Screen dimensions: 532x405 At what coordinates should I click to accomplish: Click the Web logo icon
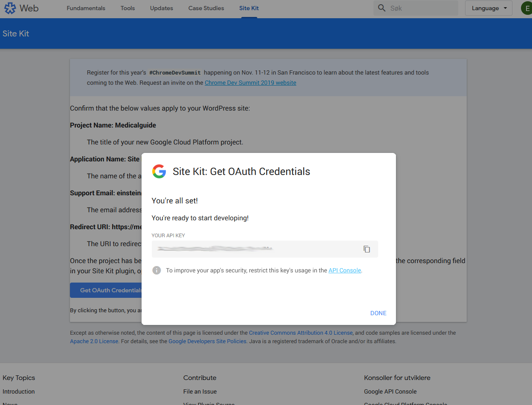(10, 8)
